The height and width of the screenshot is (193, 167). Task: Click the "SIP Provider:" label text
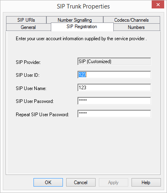[x=28, y=62]
